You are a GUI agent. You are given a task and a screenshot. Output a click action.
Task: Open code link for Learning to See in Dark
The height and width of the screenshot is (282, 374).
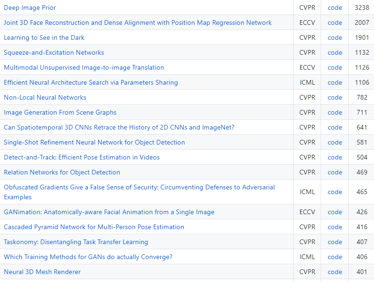pos(335,38)
